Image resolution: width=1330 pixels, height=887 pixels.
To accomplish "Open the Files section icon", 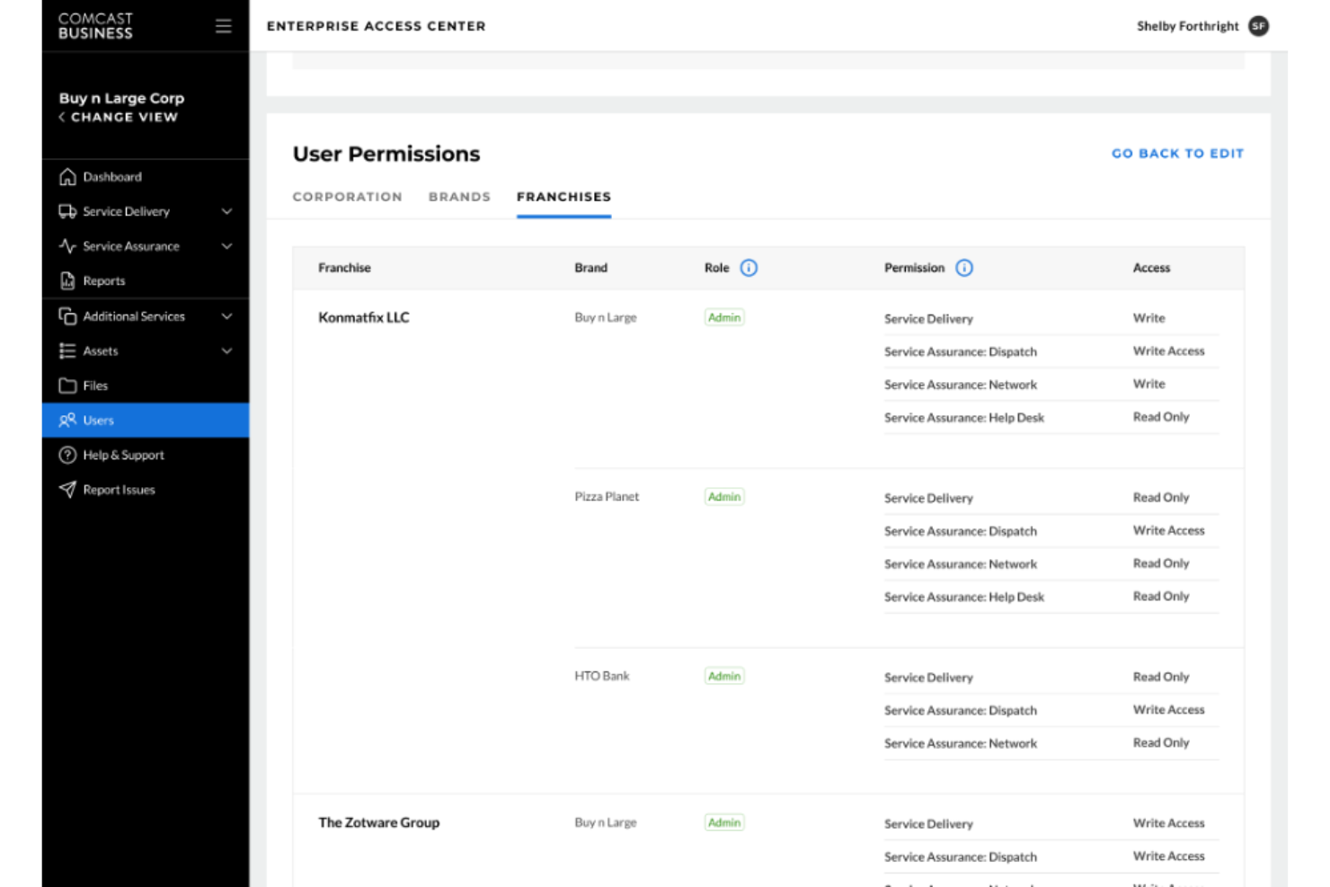I will (68, 386).
